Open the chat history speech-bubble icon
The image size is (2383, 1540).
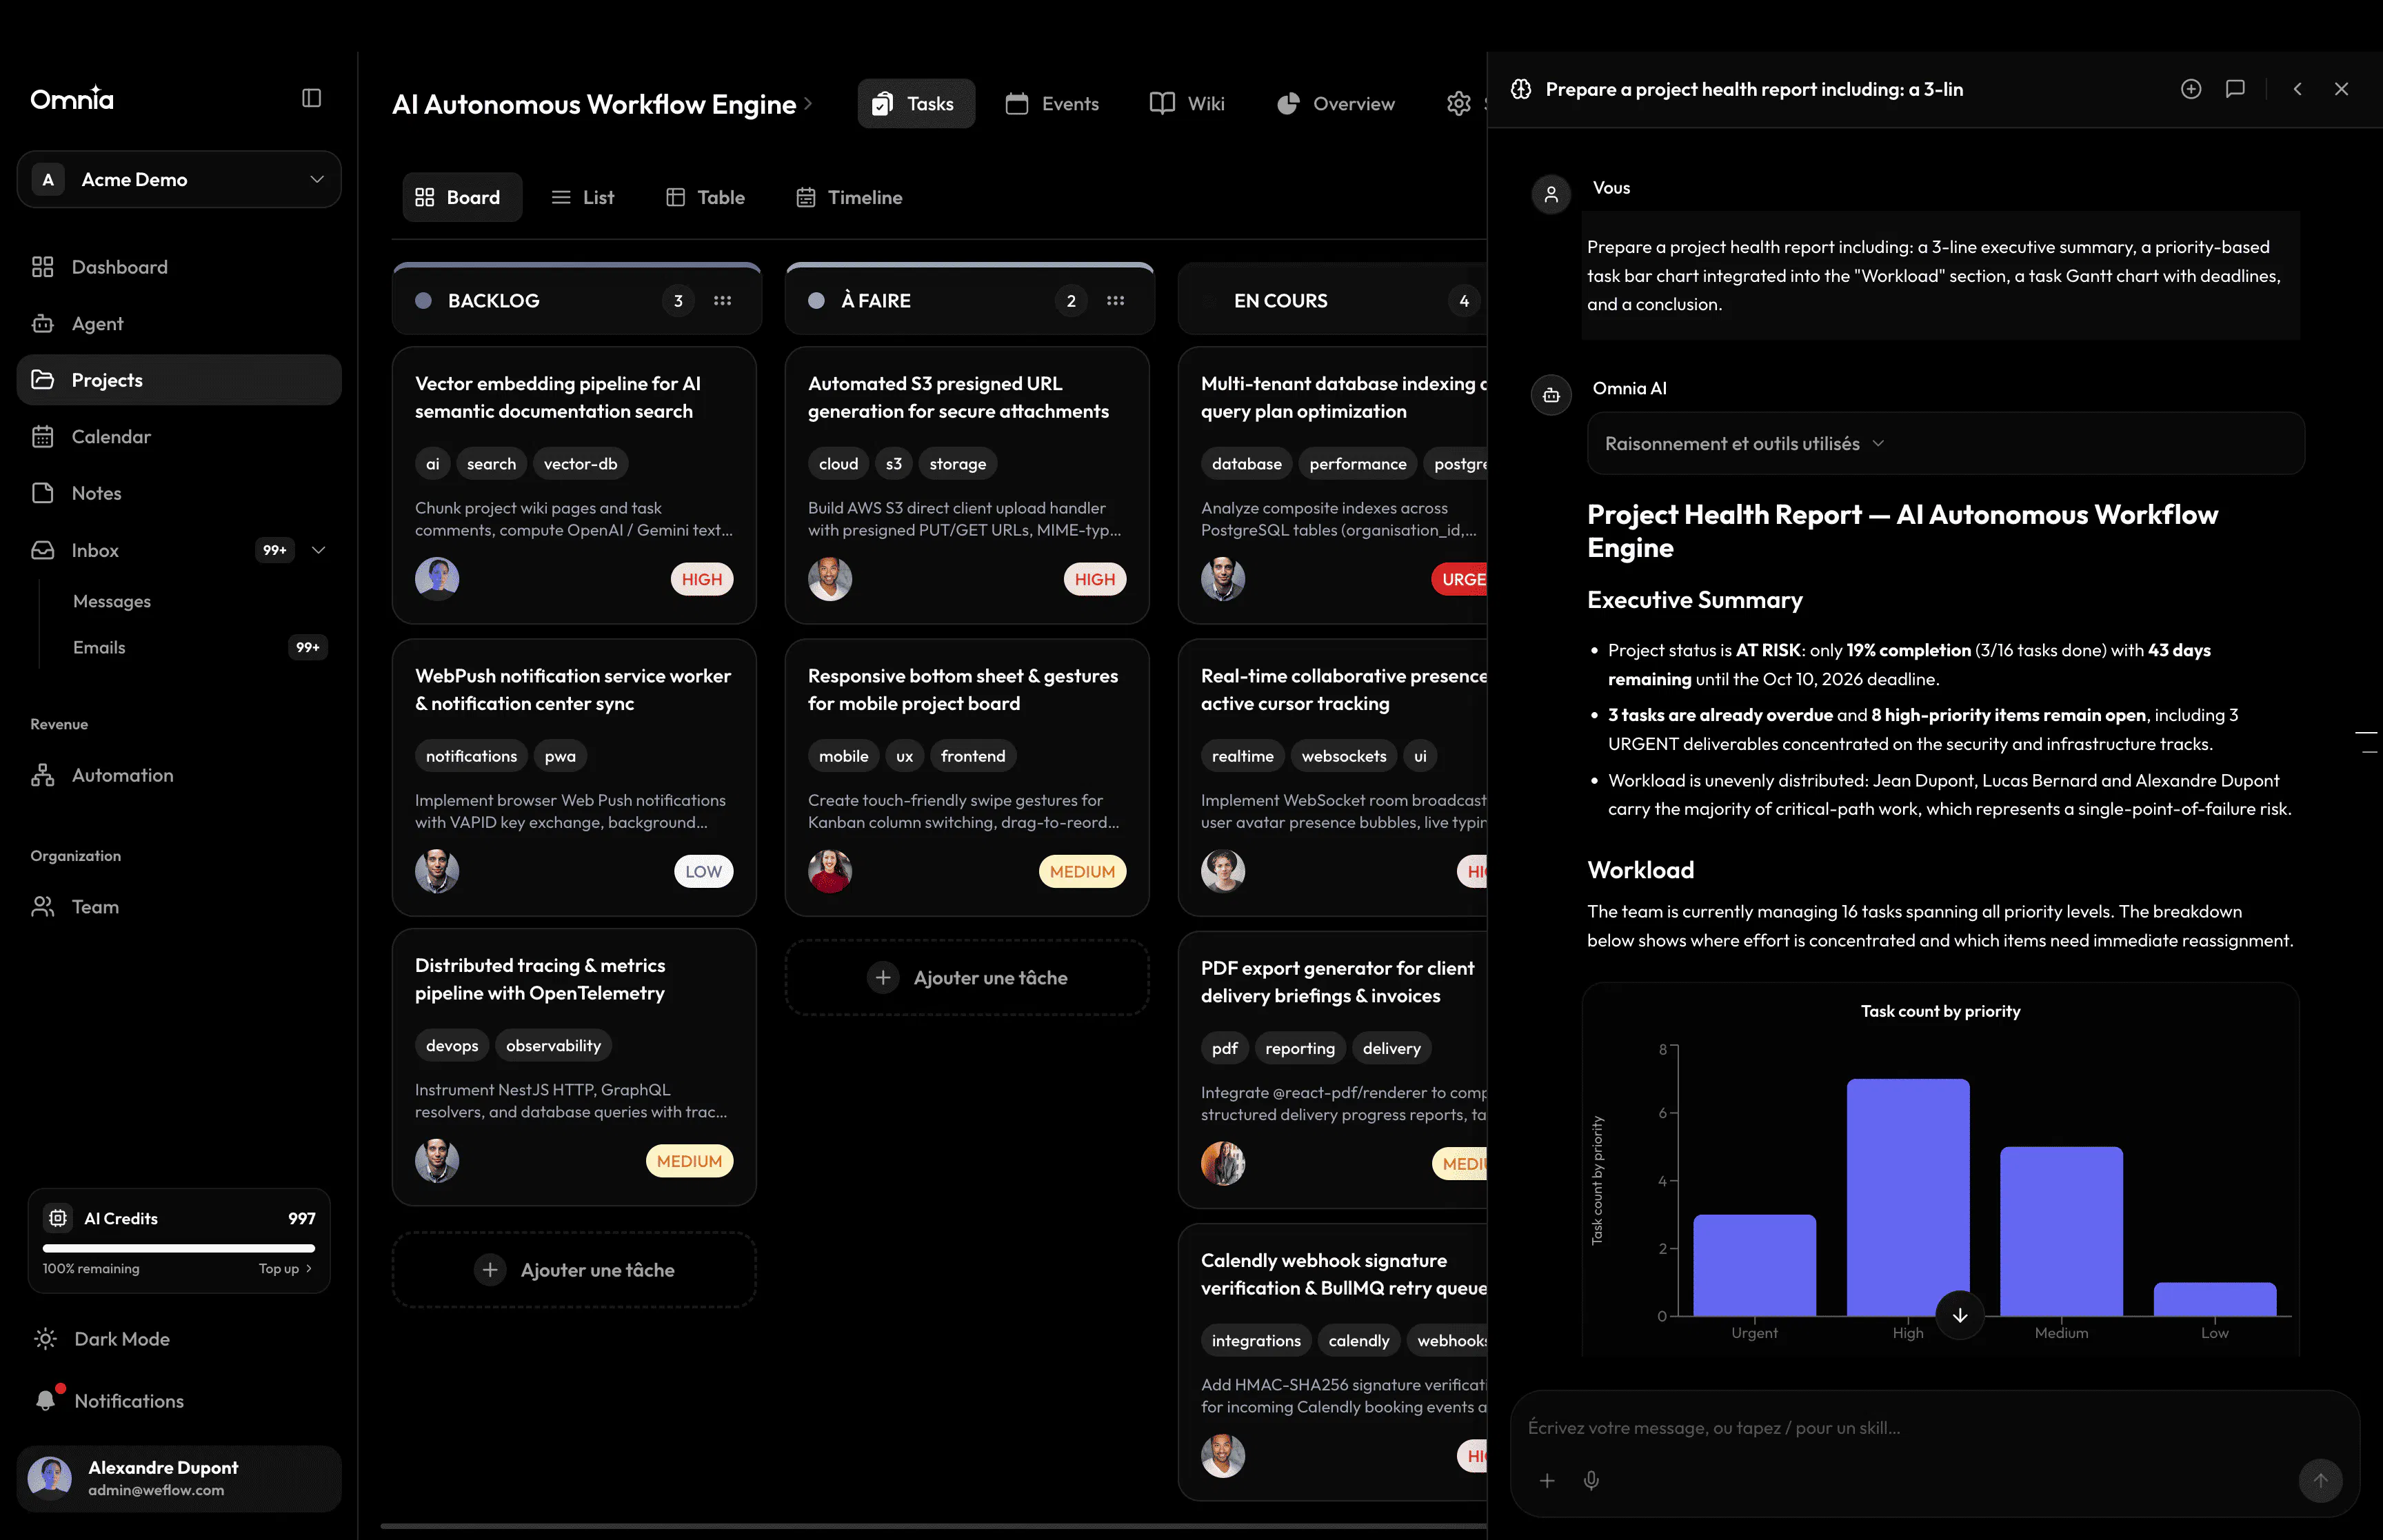point(2236,89)
